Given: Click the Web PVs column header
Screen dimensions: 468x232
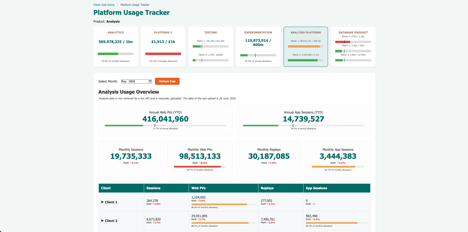Looking at the screenshot, I should 223,188.
